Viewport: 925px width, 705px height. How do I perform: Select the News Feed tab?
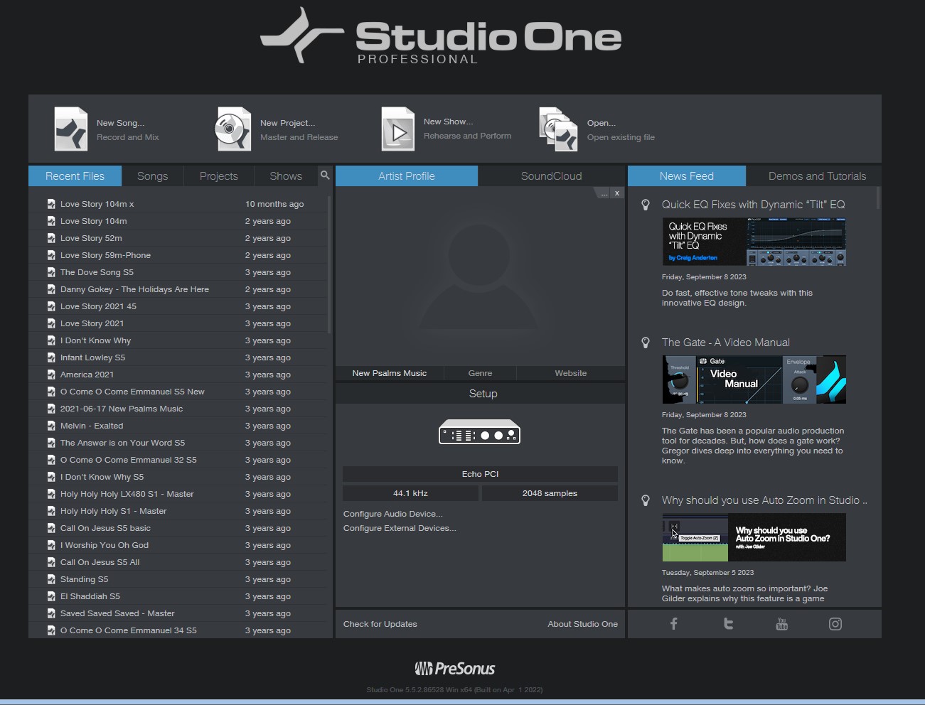click(687, 176)
